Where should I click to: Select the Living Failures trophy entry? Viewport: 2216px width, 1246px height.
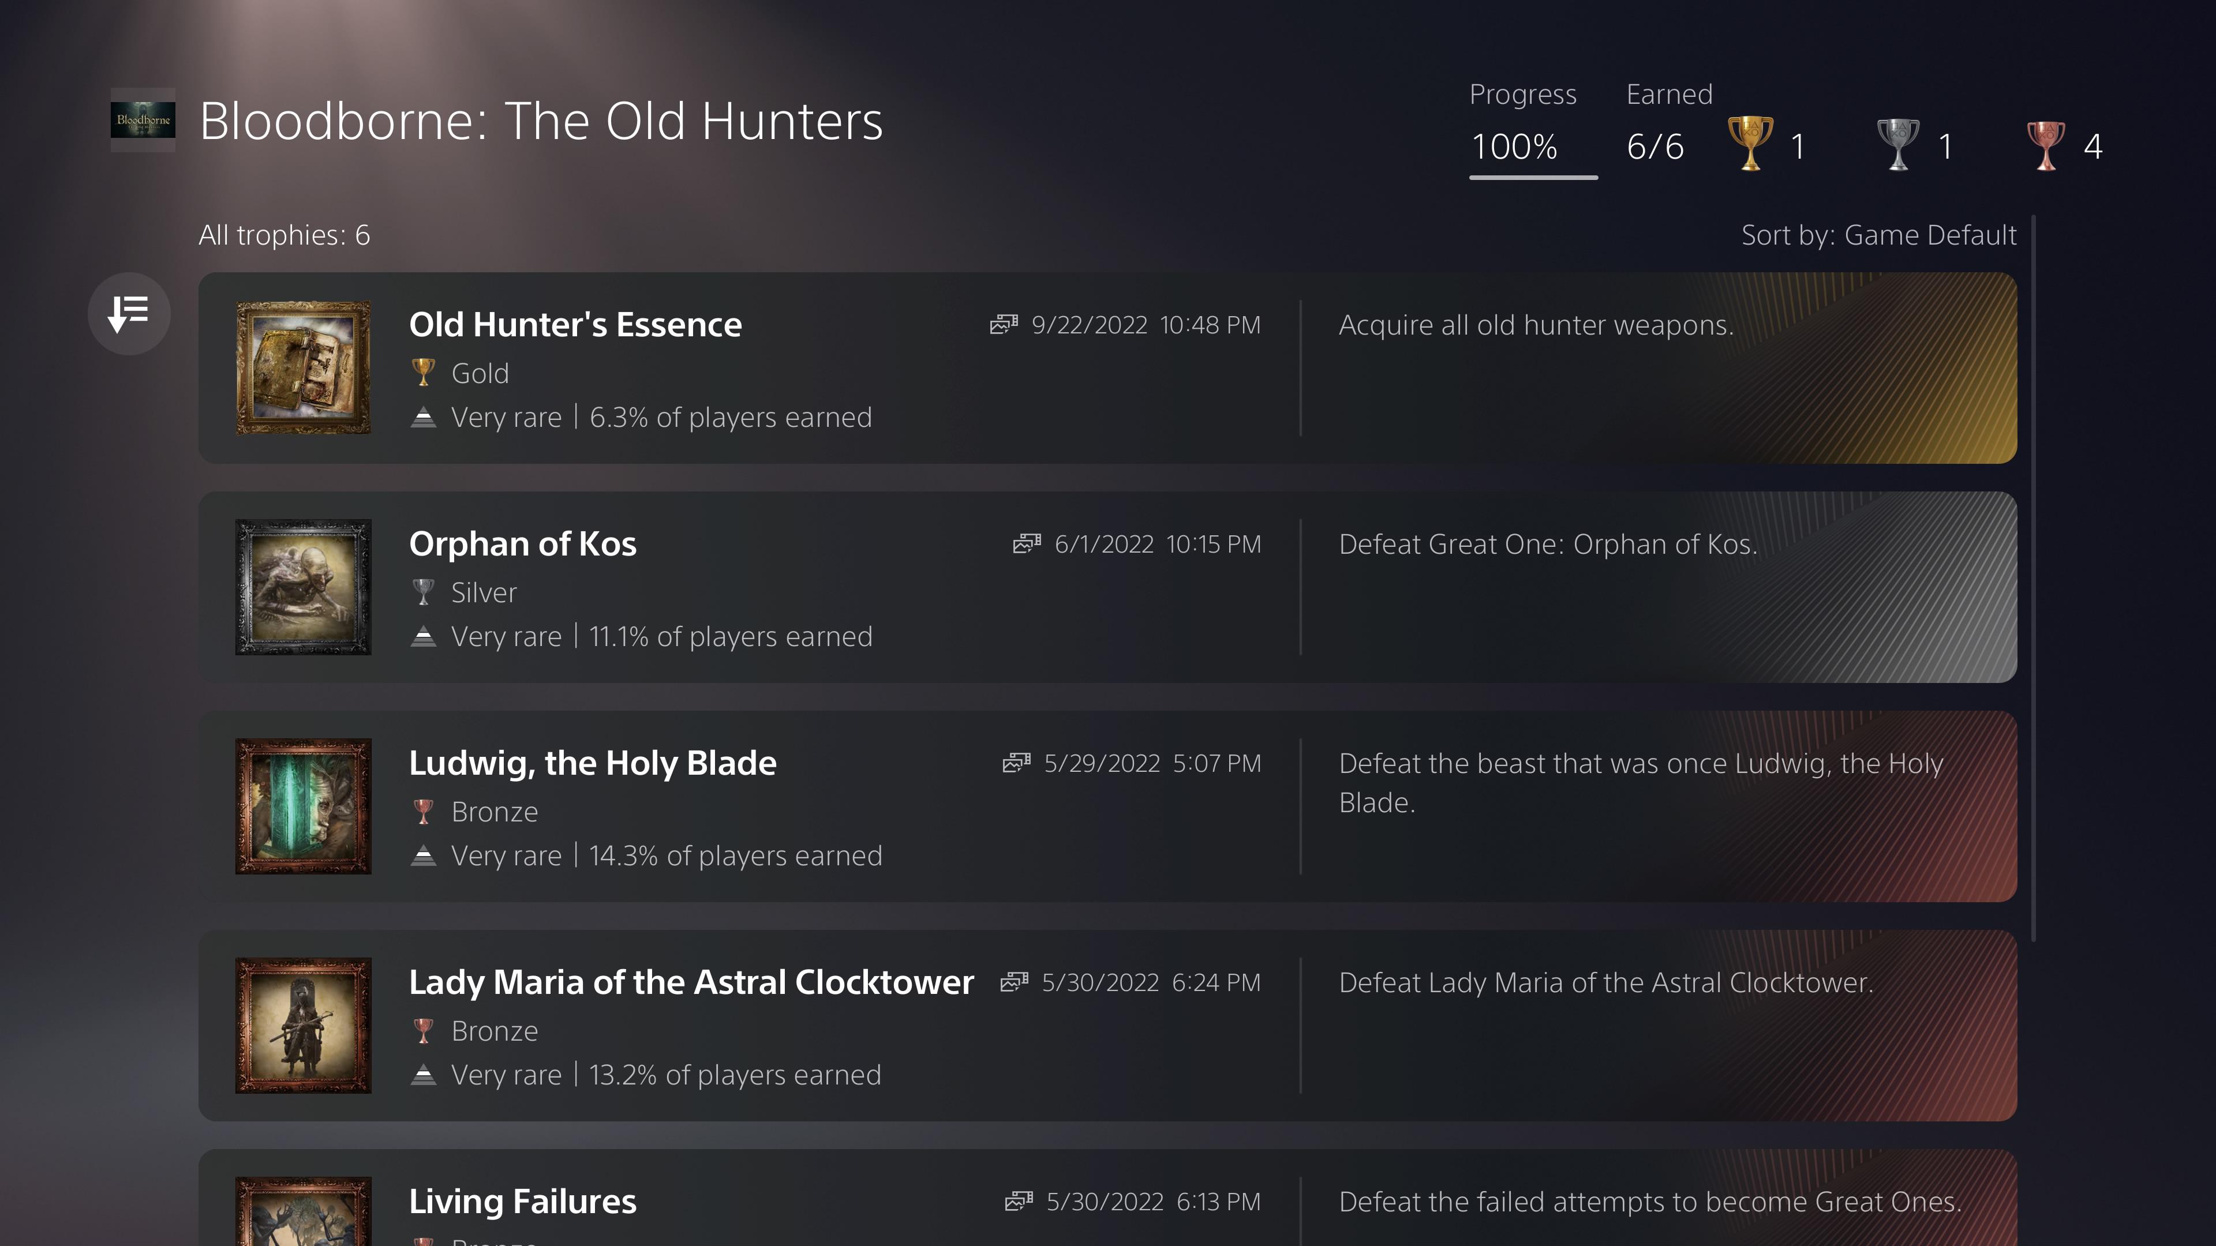point(523,1201)
